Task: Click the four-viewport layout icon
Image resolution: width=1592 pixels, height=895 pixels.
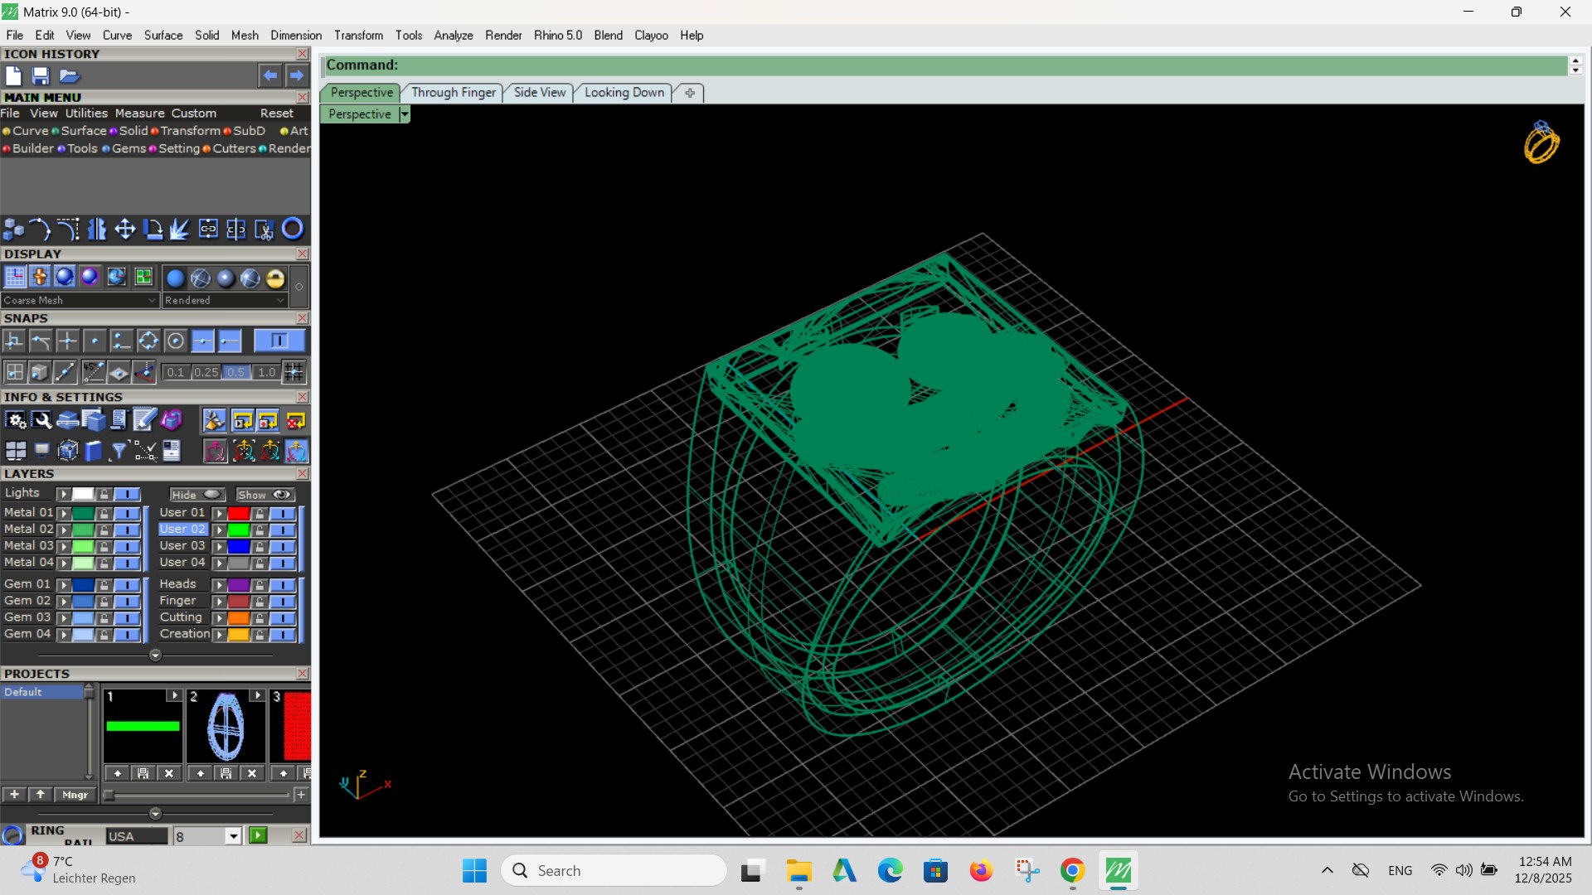Action: tap(16, 451)
